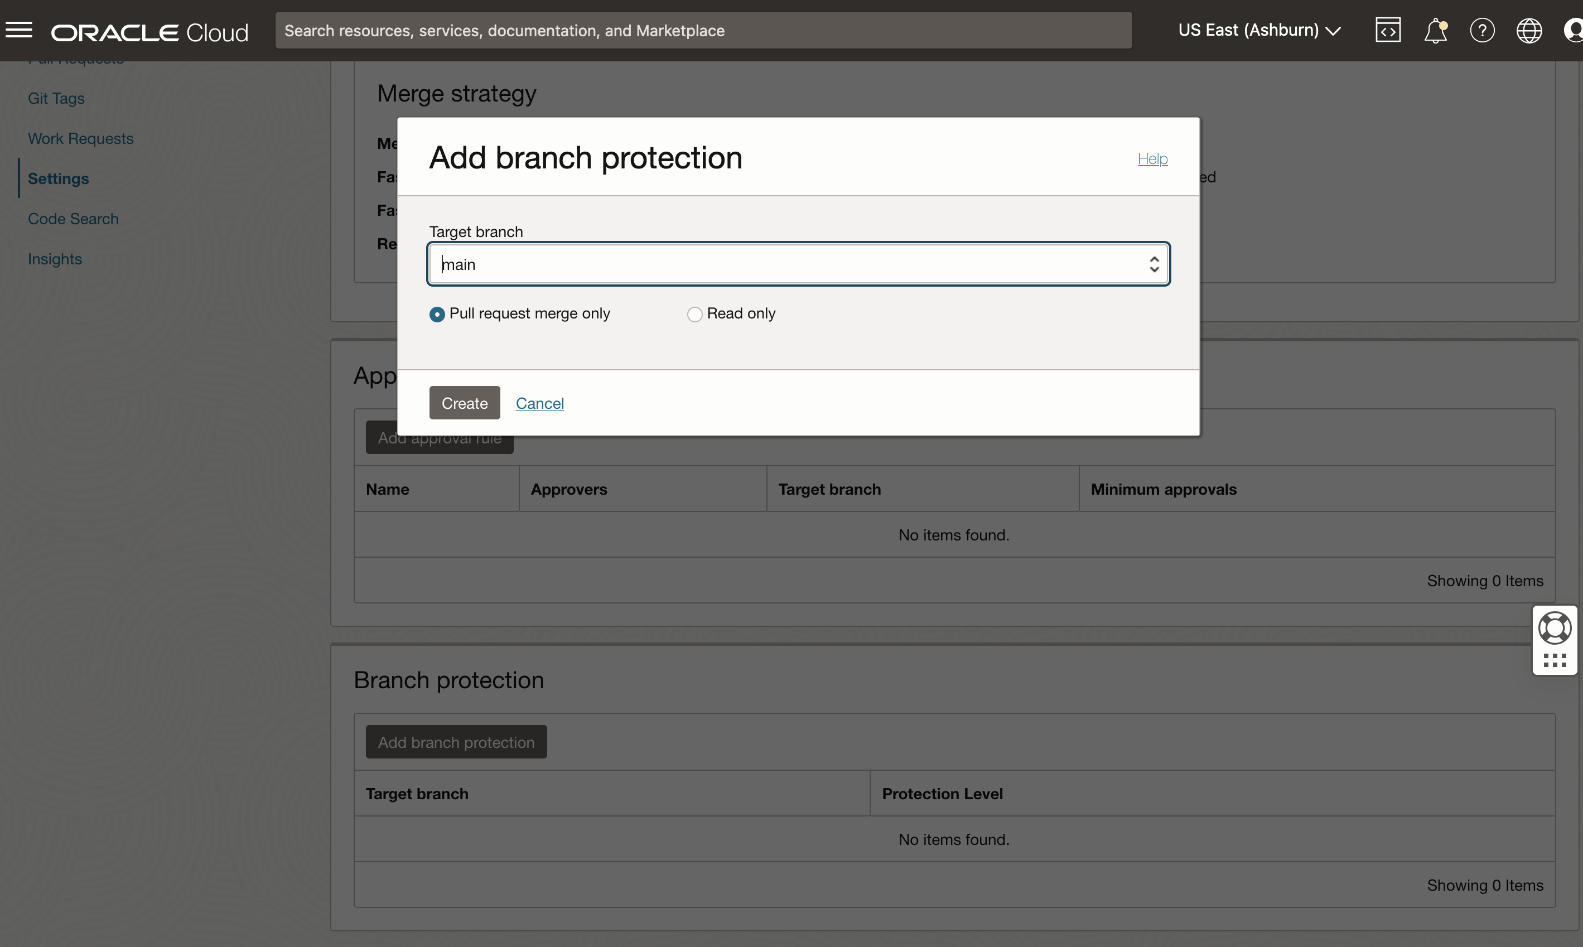Open the Help question mark icon
The width and height of the screenshot is (1583, 947).
[x=1483, y=30]
